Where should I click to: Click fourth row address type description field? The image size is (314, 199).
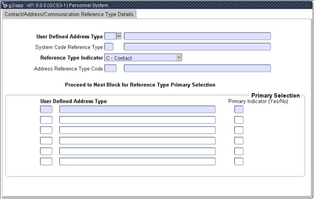pyautogui.click(x=137, y=141)
